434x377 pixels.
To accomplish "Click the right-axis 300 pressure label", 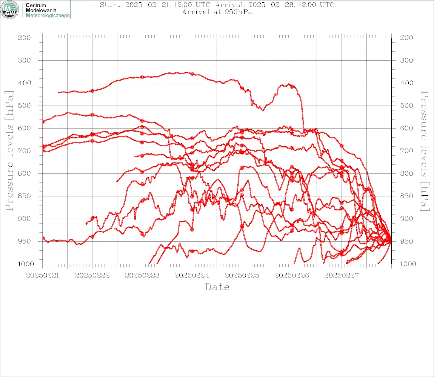I will tap(406, 60).
